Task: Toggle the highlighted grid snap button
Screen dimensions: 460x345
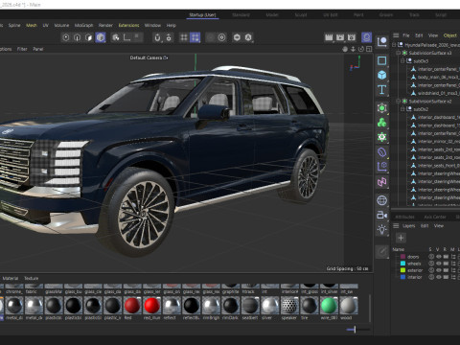Action: pos(195,37)
